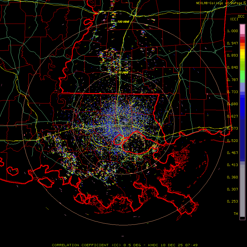Click the 1.000 value on color scale
The width and height of the screenshot is (247, 247).
232,31
